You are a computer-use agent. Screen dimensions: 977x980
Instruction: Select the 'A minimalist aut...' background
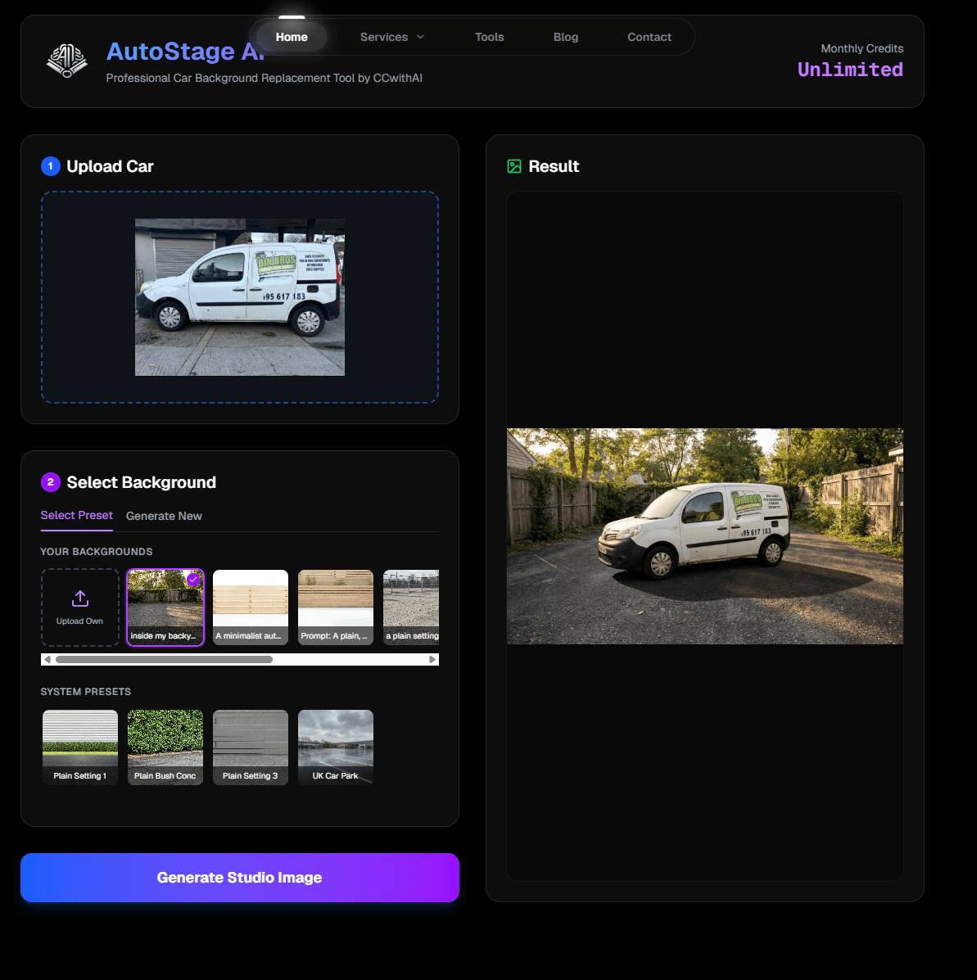250,607
